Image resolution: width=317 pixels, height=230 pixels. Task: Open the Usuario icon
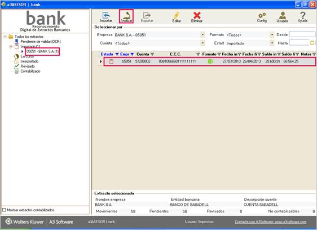[282, 17]
